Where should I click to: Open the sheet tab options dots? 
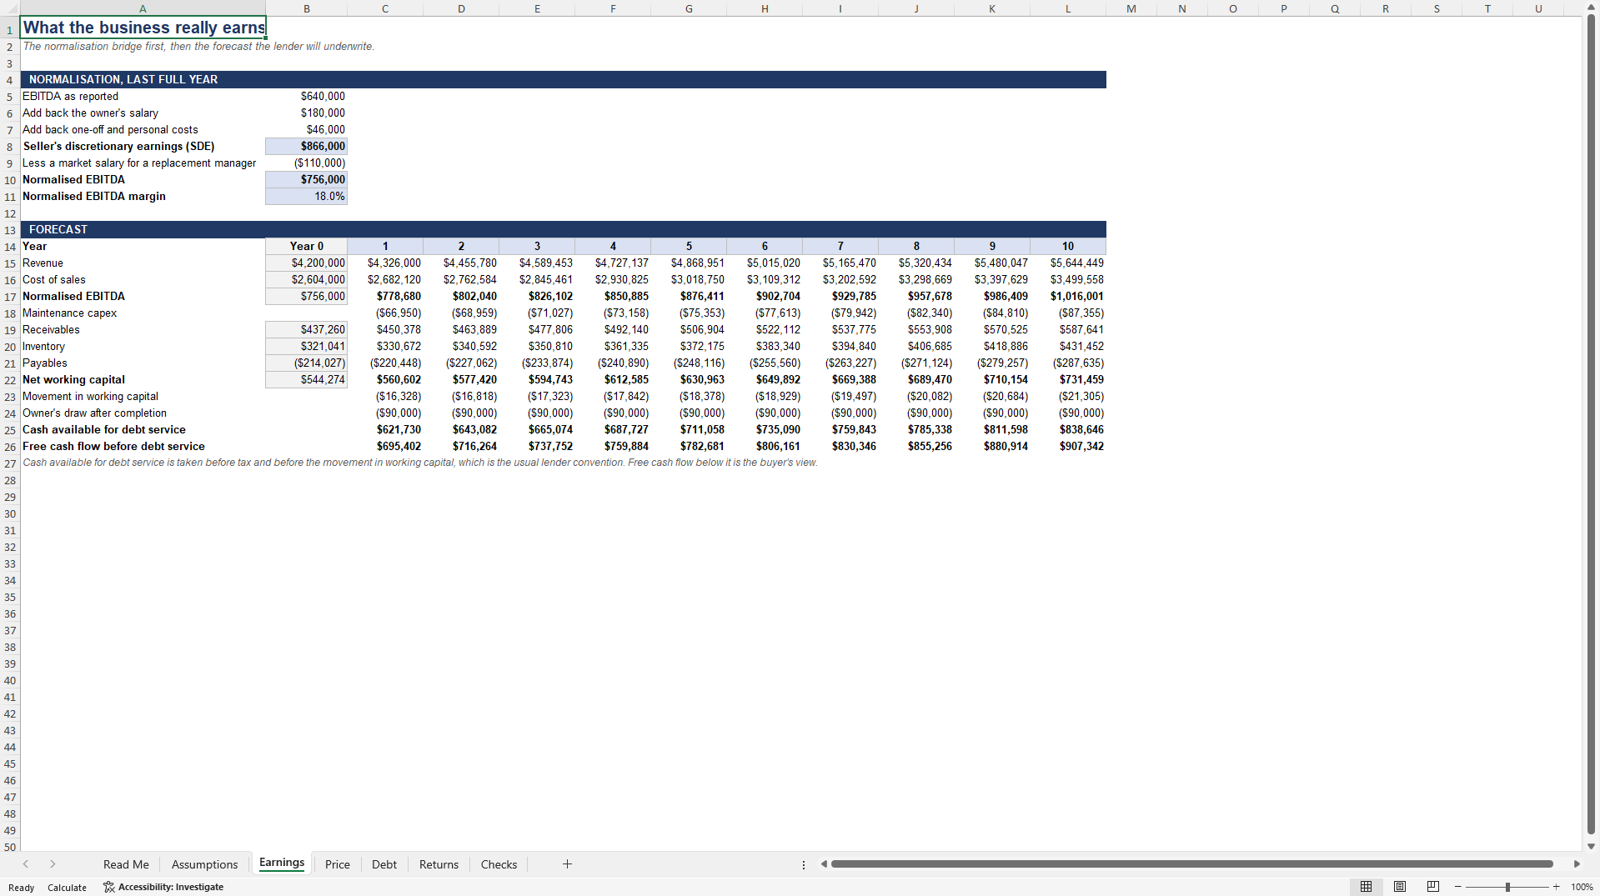804,864
